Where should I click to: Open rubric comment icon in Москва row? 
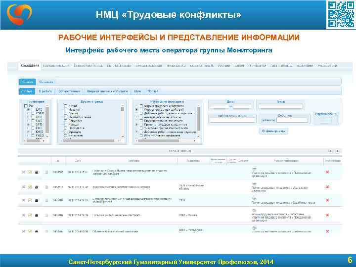tap(254, 211)
